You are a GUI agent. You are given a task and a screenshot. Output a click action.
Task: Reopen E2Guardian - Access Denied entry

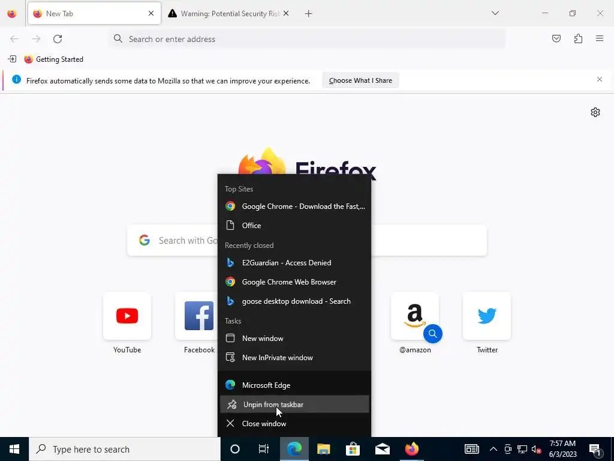click(x=294, y=263)
